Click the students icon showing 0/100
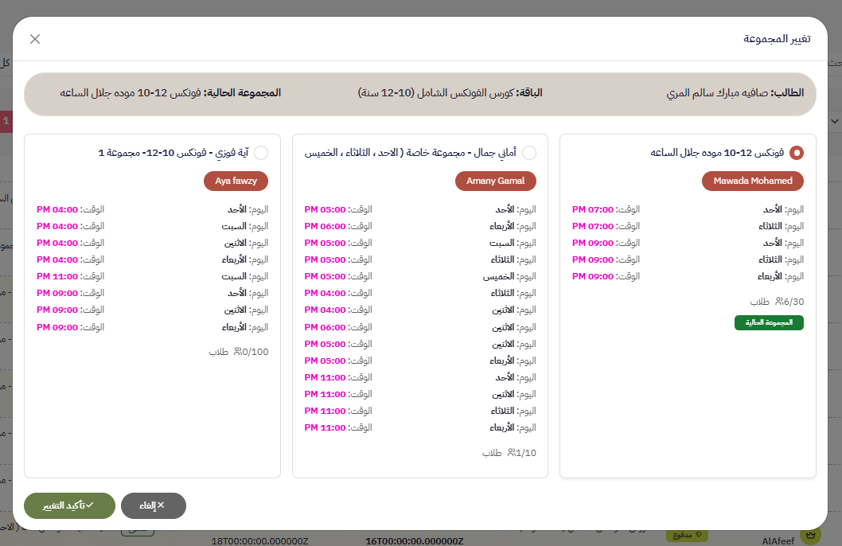The height and width of the screenshot is (546, 842). (x=237, y=352)
